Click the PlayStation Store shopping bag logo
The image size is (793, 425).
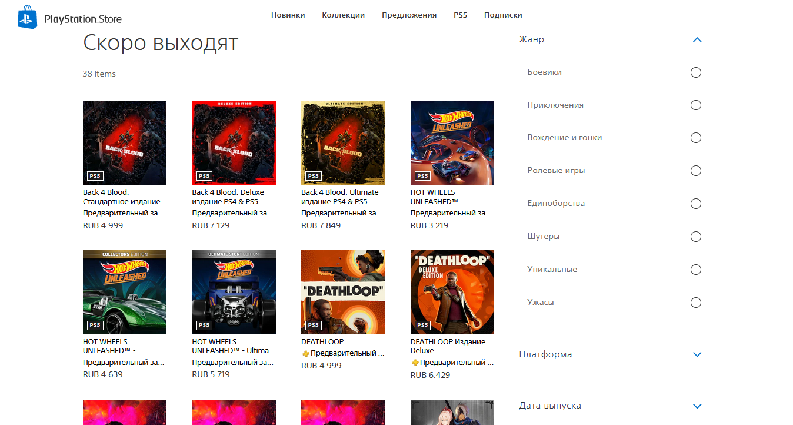[27, 17]
